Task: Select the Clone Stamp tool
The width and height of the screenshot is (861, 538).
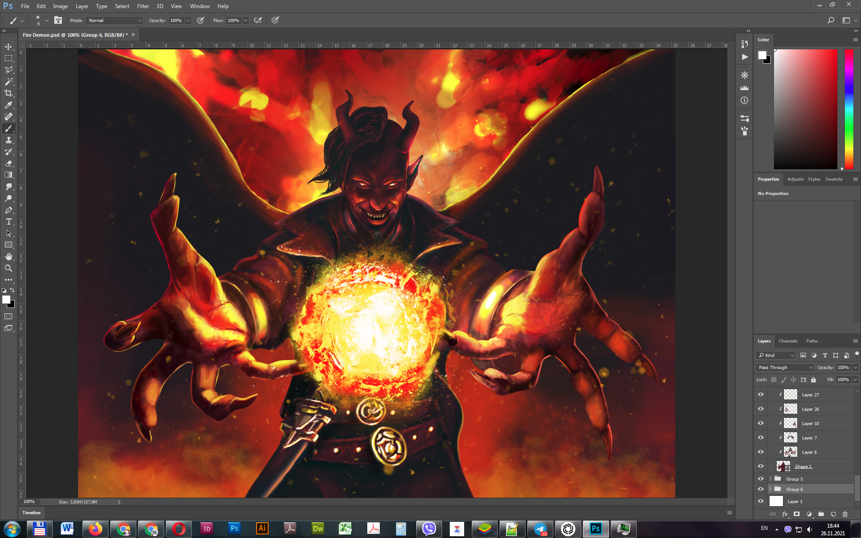Action: coord(9,140)
